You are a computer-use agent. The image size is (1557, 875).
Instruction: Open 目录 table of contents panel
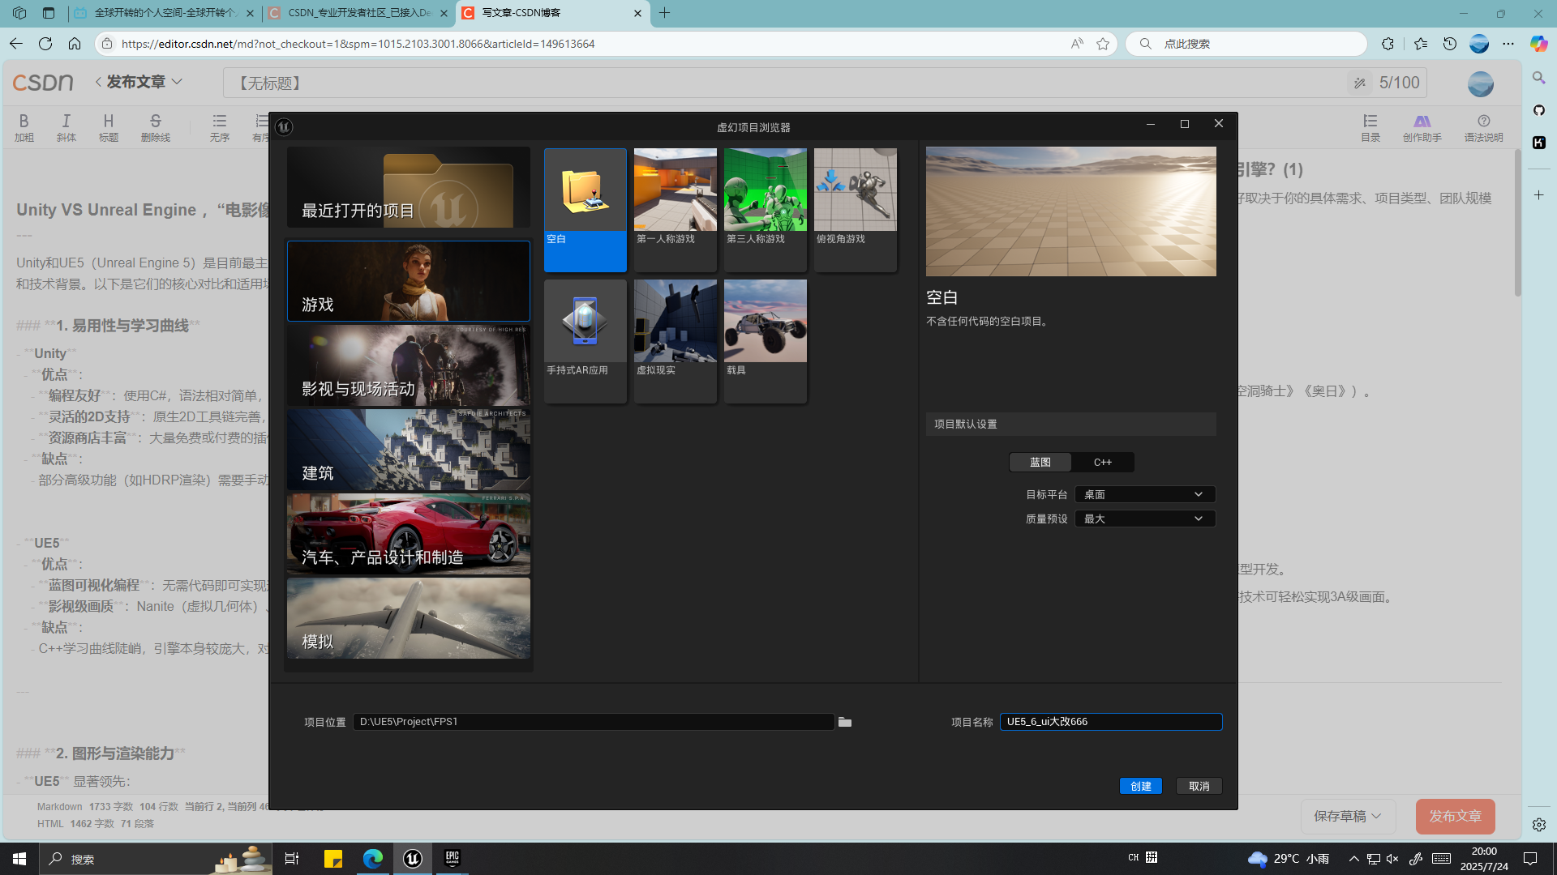(x=1370, y=127)
